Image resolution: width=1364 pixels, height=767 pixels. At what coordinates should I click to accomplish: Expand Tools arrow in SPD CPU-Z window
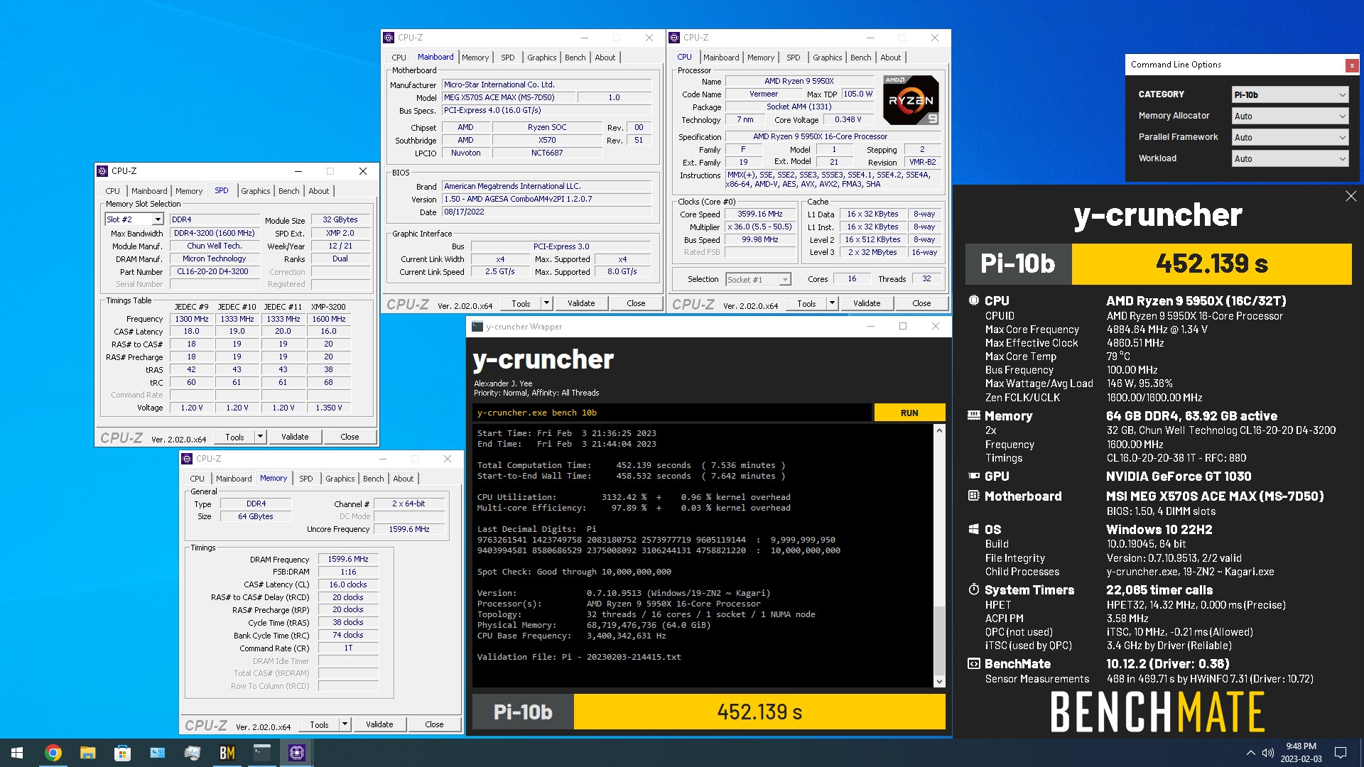coord(261,437)
